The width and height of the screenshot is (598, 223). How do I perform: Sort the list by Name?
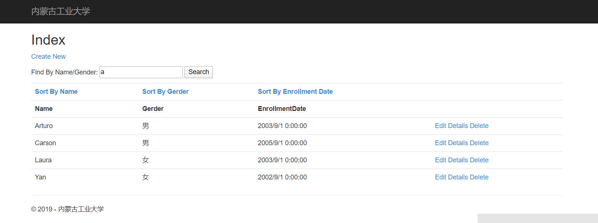tap(56, 92)
